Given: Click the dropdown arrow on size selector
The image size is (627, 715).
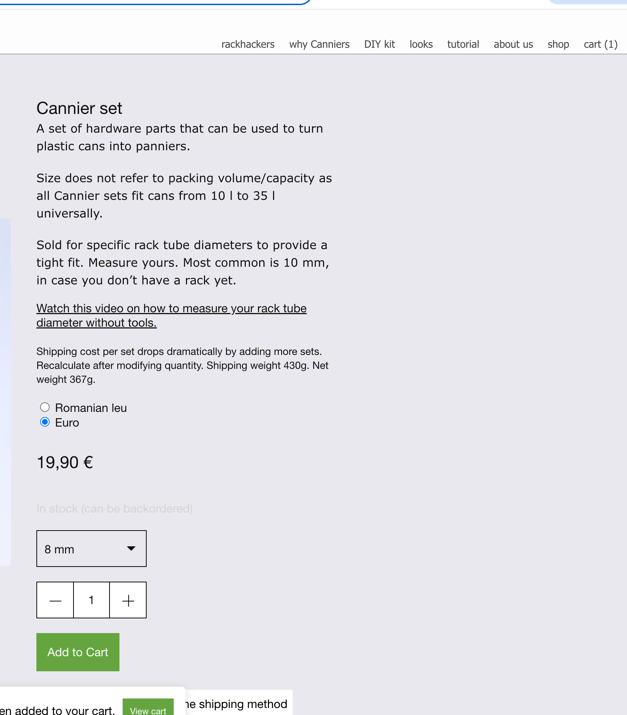Looking at the screenshot, I should click(x=131, y=549).
